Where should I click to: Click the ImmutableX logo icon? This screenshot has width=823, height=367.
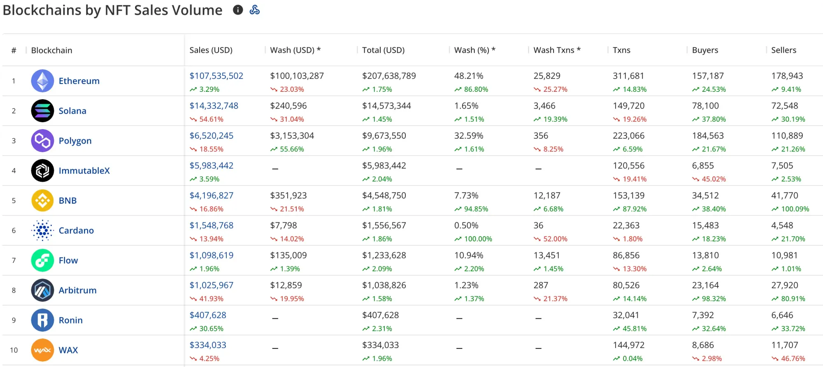point(42,170)
